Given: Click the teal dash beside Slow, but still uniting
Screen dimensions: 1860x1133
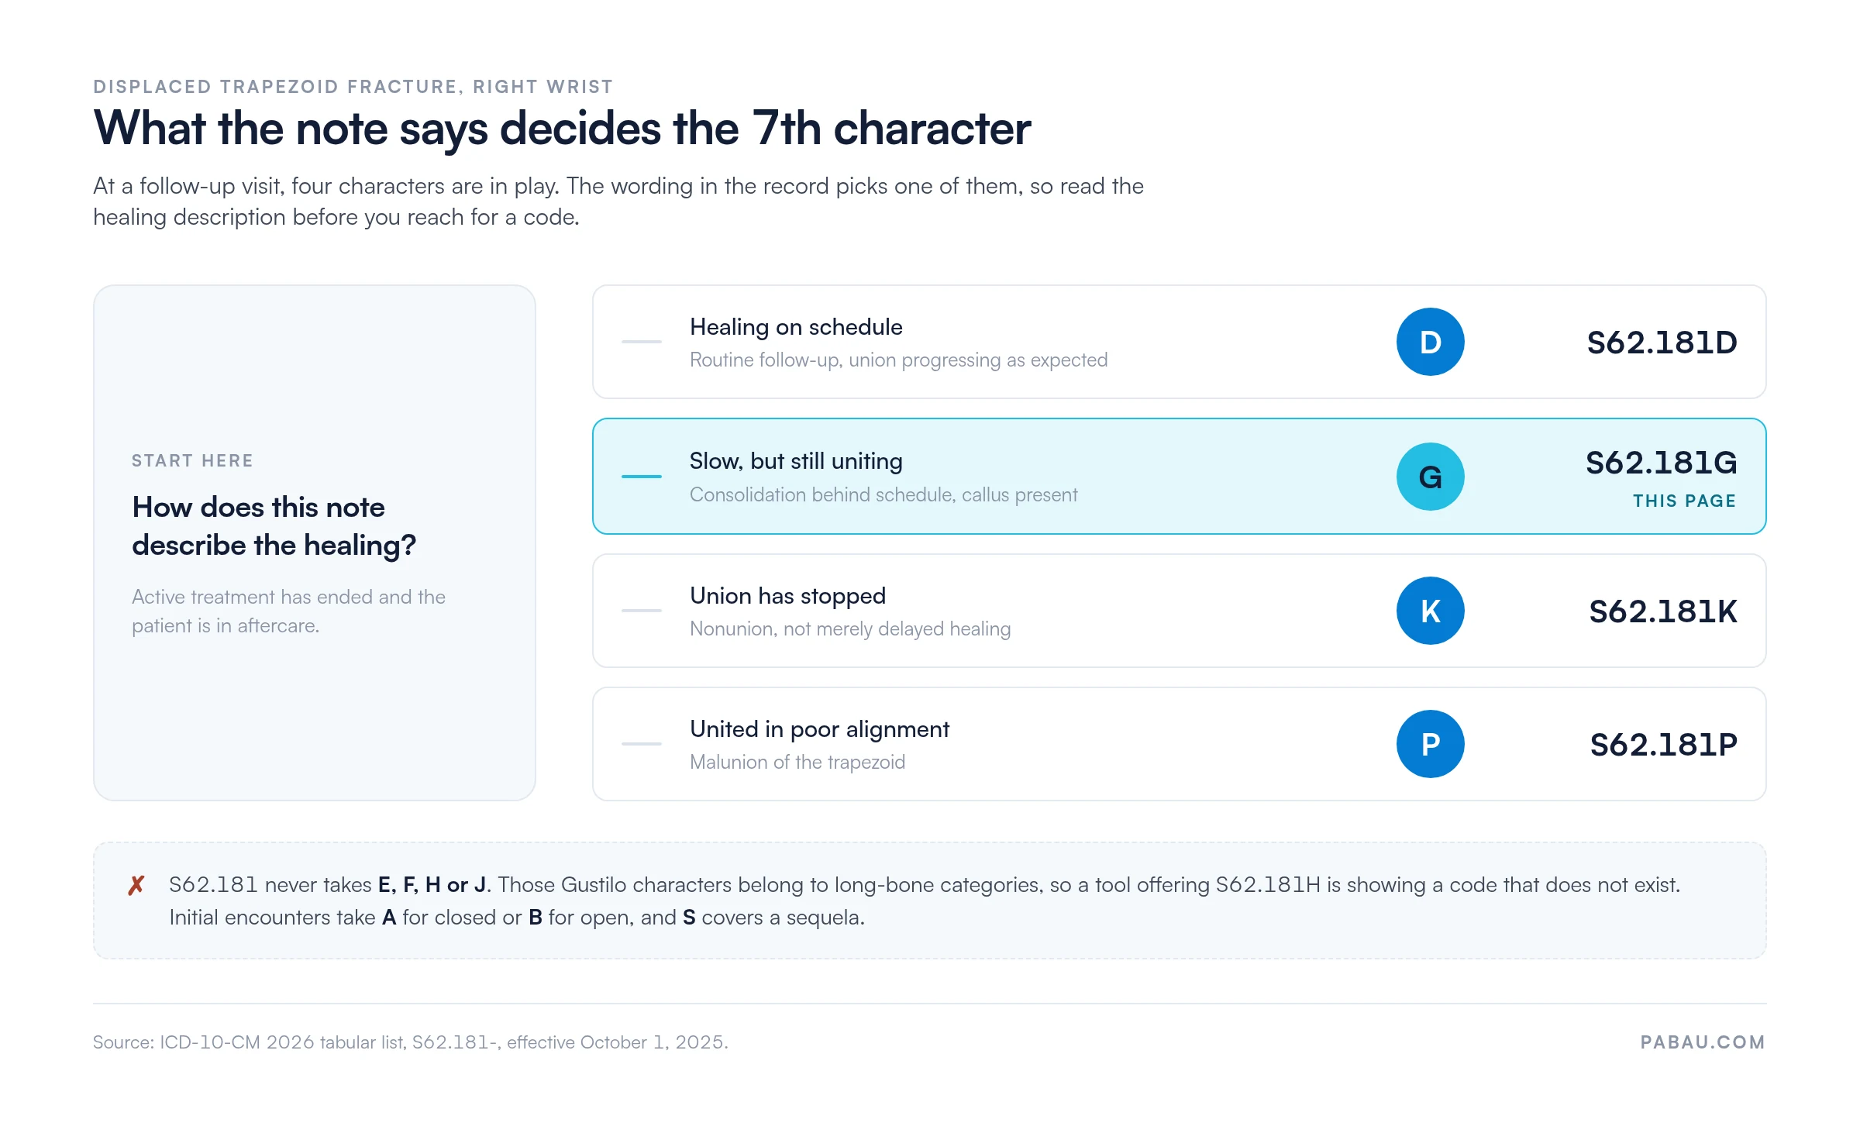Looking at the screenshot, I should 641,477.
